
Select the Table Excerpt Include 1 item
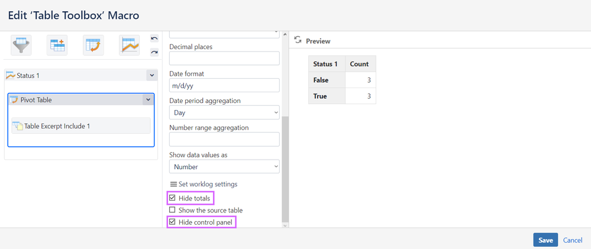[x=81, y=126]
